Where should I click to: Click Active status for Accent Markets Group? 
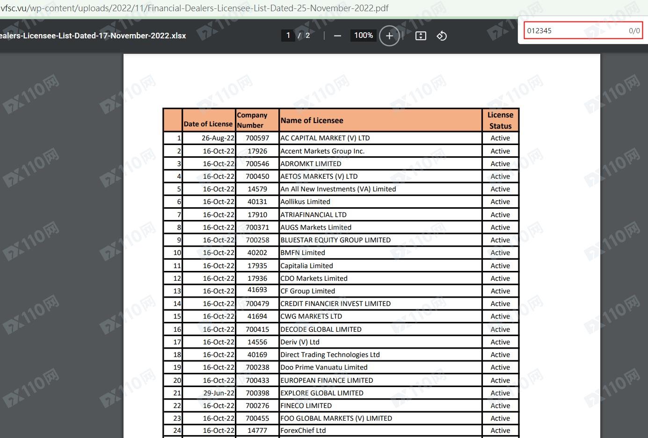click(x=500, y=151)
